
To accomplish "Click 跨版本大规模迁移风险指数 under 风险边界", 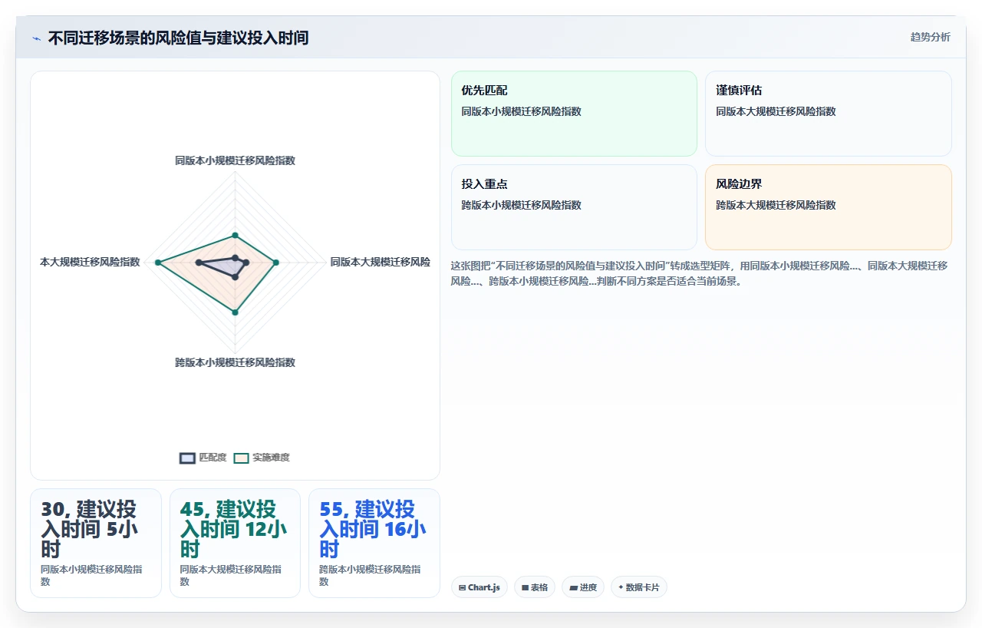I will [776, 205].
